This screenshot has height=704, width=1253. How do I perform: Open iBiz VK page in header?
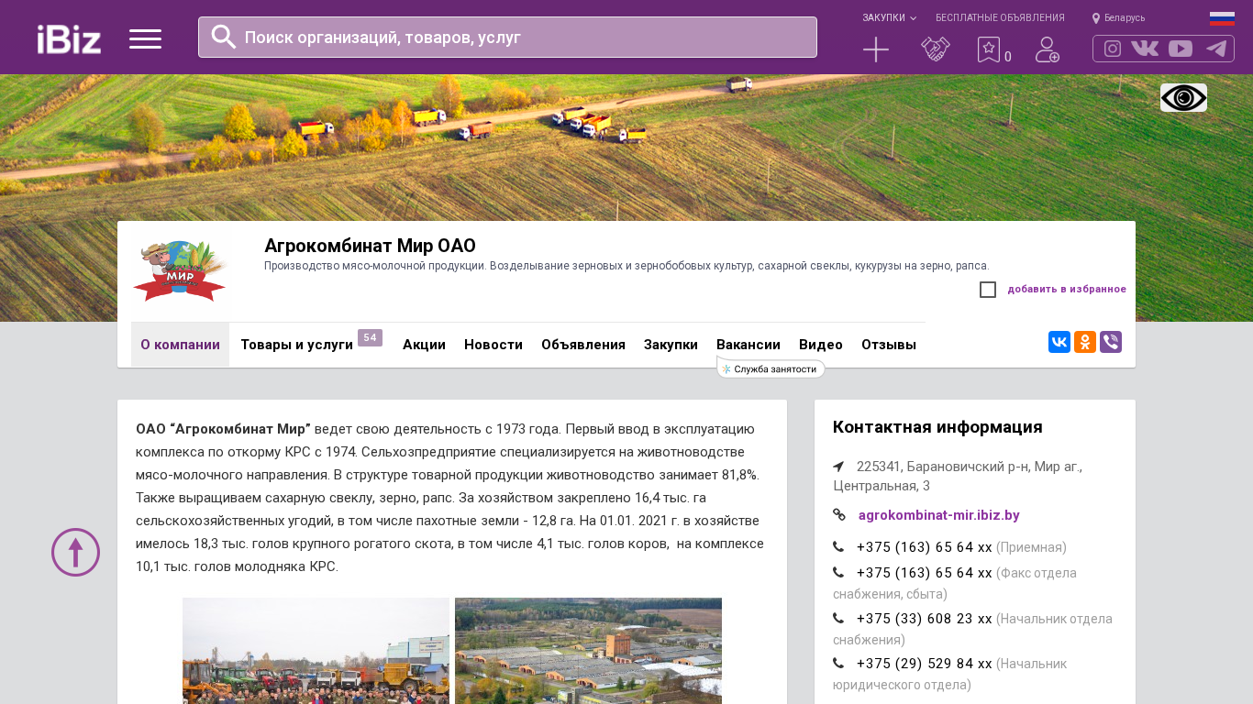click(x=1145, y=49)
